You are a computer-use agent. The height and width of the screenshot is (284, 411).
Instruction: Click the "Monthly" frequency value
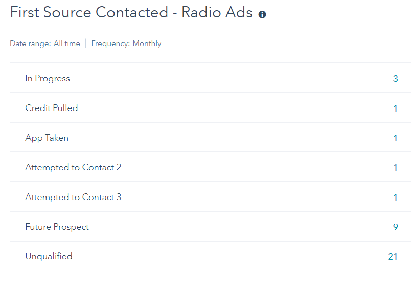tap(147, 44)
